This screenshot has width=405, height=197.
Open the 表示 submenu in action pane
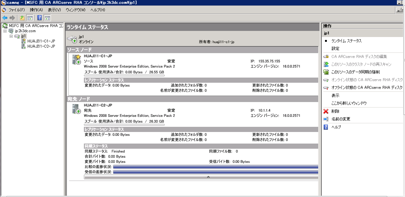[335, 96]
